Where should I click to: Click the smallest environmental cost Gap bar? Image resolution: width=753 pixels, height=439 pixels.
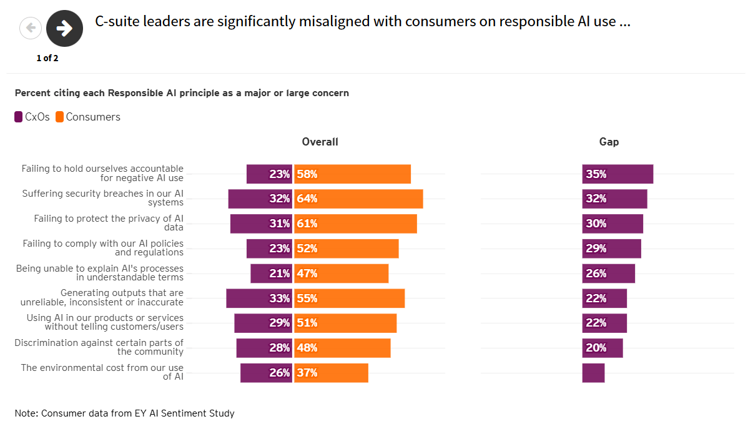pos(593,373)
